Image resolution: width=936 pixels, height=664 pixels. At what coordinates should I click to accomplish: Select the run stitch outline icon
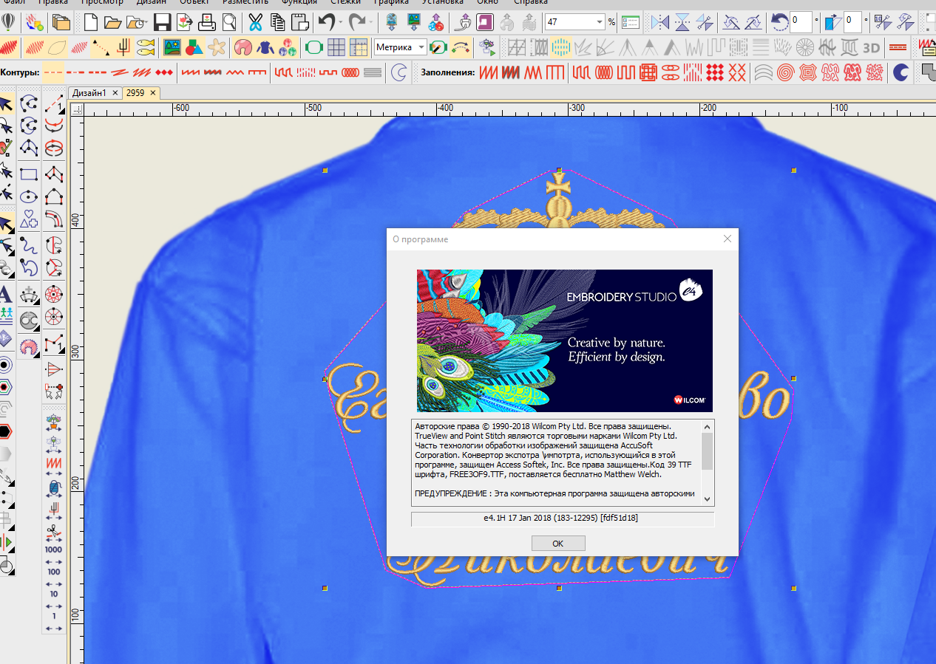pos(52,72)
